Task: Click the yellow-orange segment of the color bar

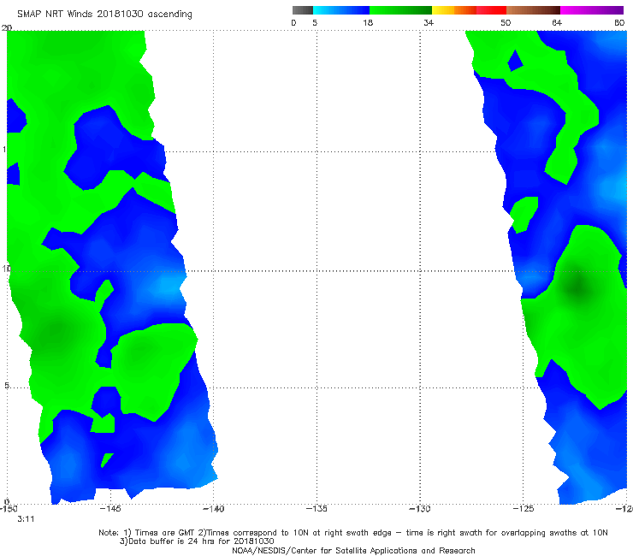Action: [454, 10]
